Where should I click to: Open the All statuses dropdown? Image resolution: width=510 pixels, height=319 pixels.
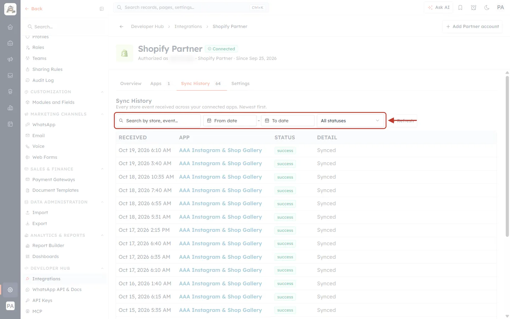pyautogui.click(x=350, y=121)
